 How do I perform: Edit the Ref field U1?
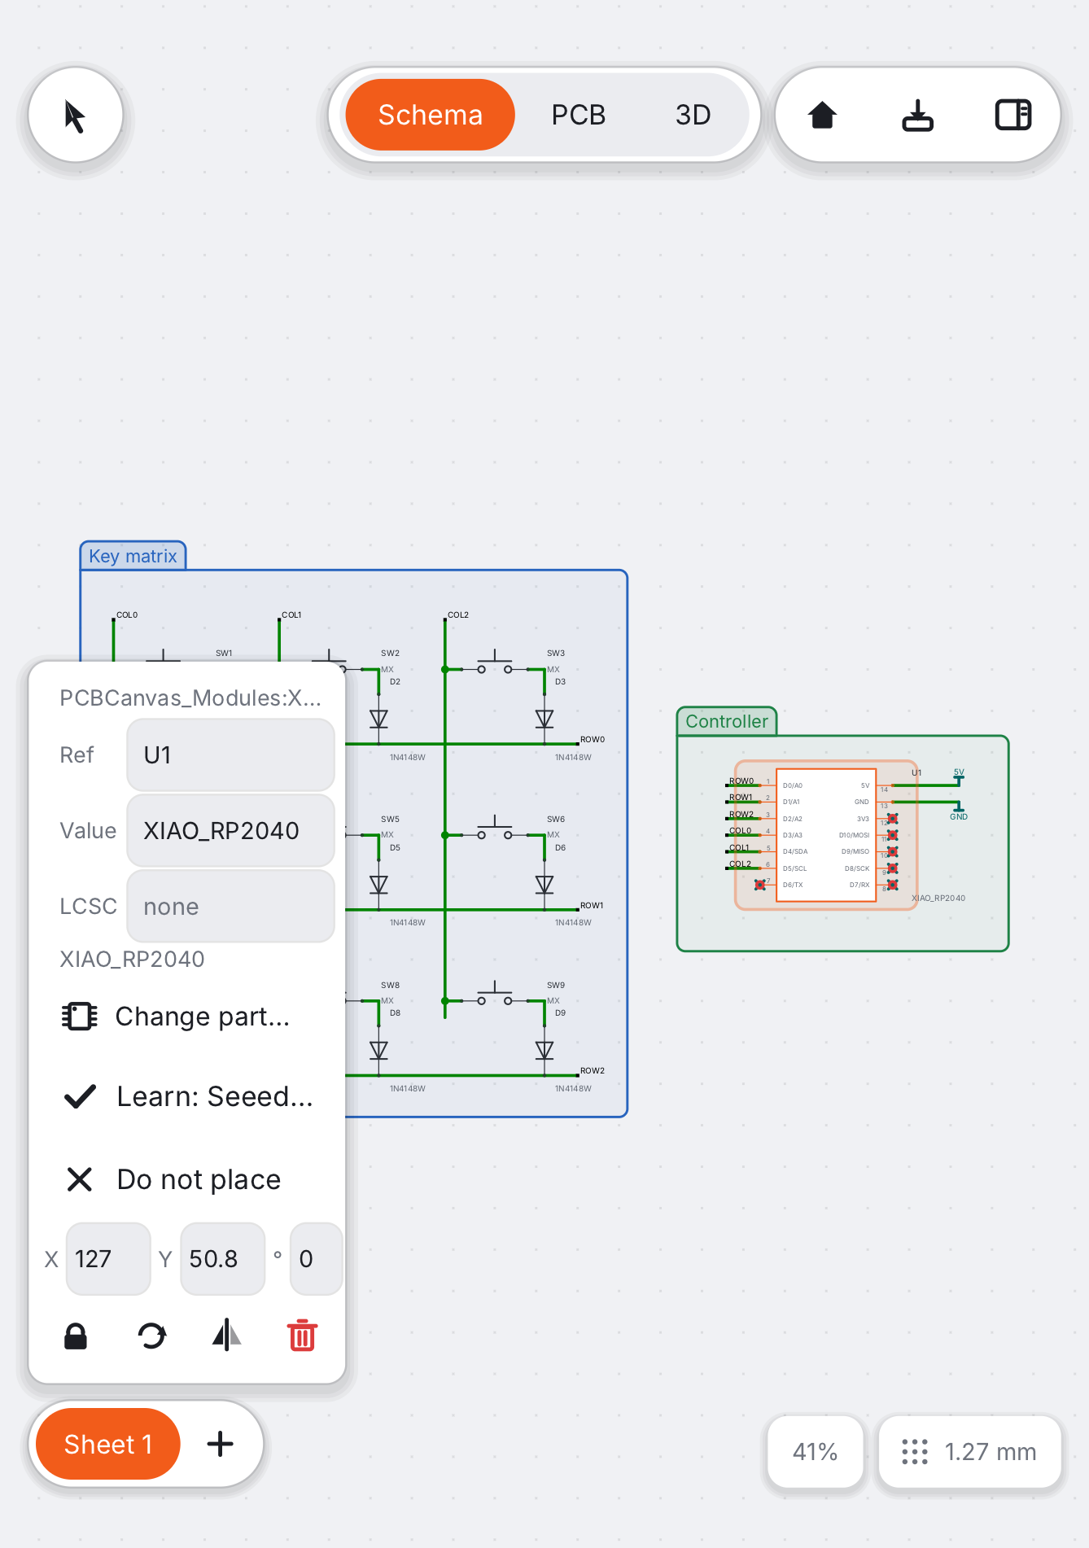[230, 755]
